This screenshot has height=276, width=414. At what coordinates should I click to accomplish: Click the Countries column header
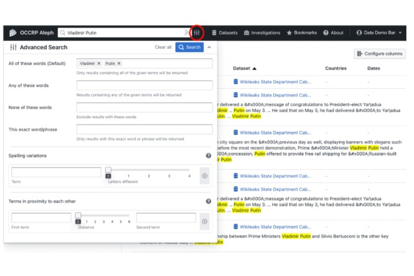(335, 68)
